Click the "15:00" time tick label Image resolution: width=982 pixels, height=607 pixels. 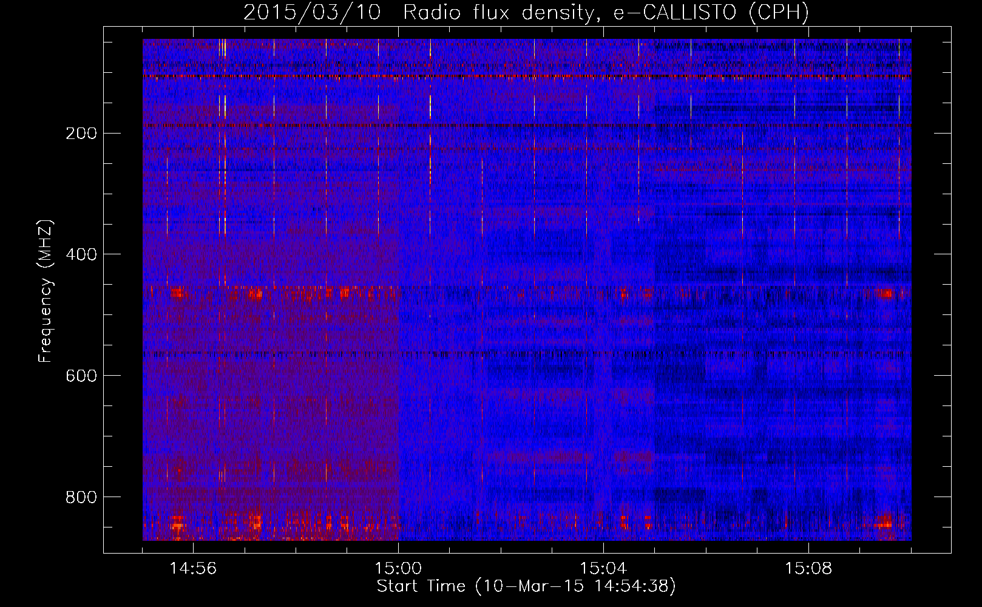coord(398,569)
